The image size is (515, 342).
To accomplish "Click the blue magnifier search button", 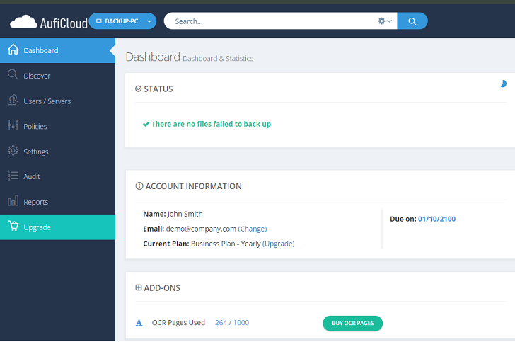I will tap(412, 21).
